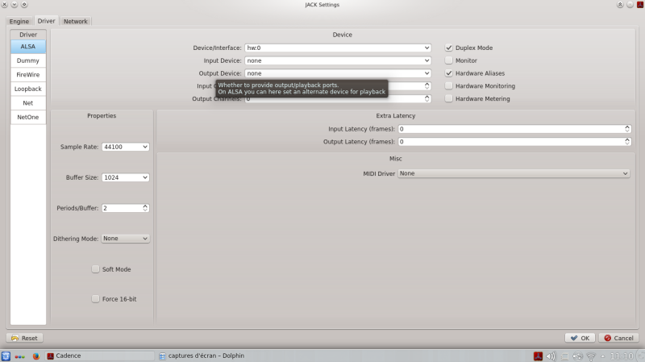Open the Buffer Size dropdown
This screenshot has width=645, height=362.
click(x=126, y=177)
